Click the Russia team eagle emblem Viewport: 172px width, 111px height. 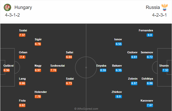[x=165, y=7]
